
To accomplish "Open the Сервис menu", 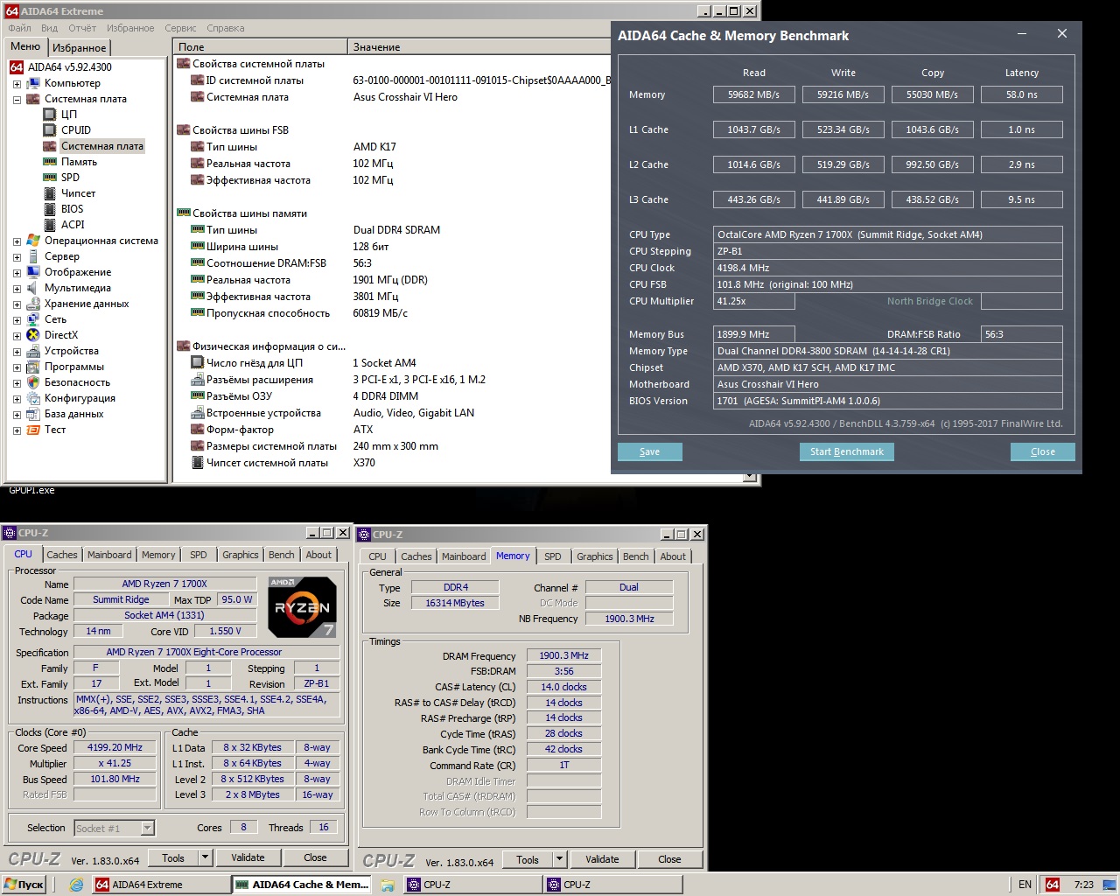I will (180, 28).
